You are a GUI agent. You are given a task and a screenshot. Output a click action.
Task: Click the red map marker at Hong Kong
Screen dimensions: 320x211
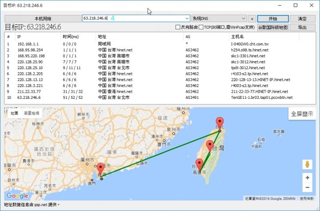click(101, 169)
